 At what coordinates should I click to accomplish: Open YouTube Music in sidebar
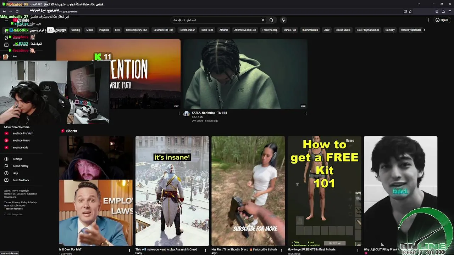point(21,141)
